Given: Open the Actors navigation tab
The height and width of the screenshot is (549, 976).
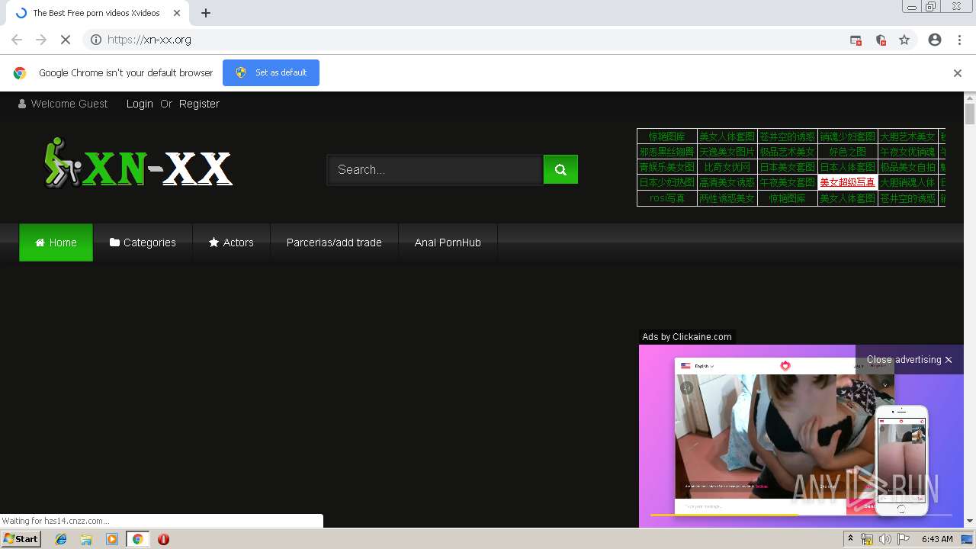Looking at the screenshot, I should coord(231,242).
